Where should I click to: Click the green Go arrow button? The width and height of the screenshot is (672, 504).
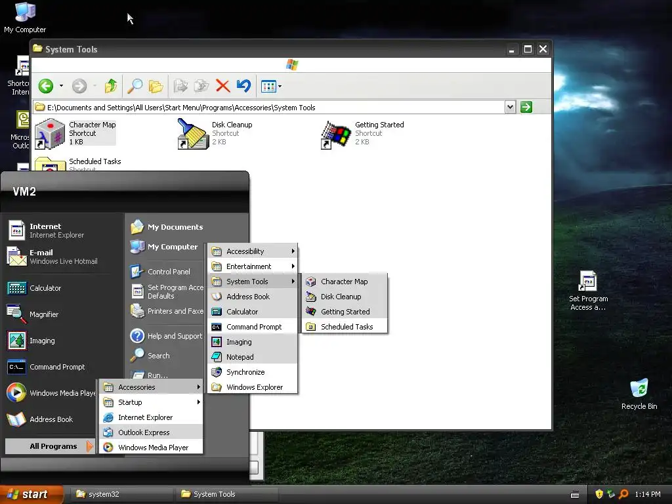click(526, 107)
